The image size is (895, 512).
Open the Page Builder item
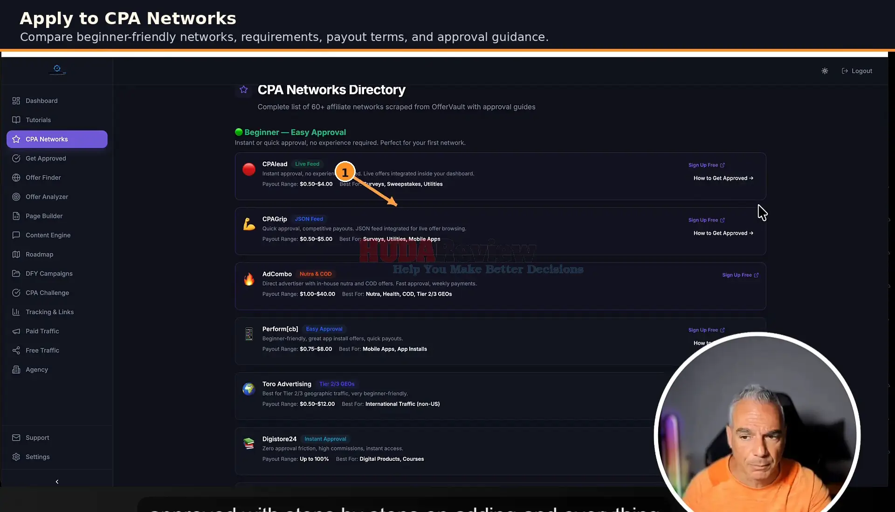tap(57, 216)
